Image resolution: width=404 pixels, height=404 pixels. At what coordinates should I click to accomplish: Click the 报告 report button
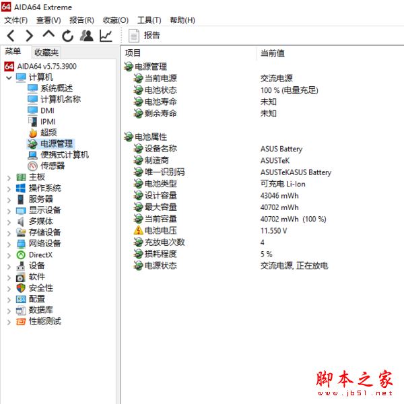point(144,36)
